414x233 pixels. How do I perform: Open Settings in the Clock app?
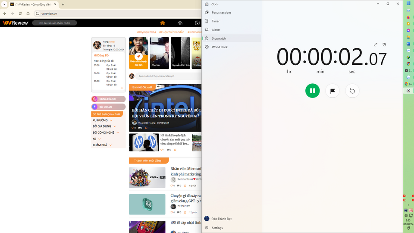[232, 228]
